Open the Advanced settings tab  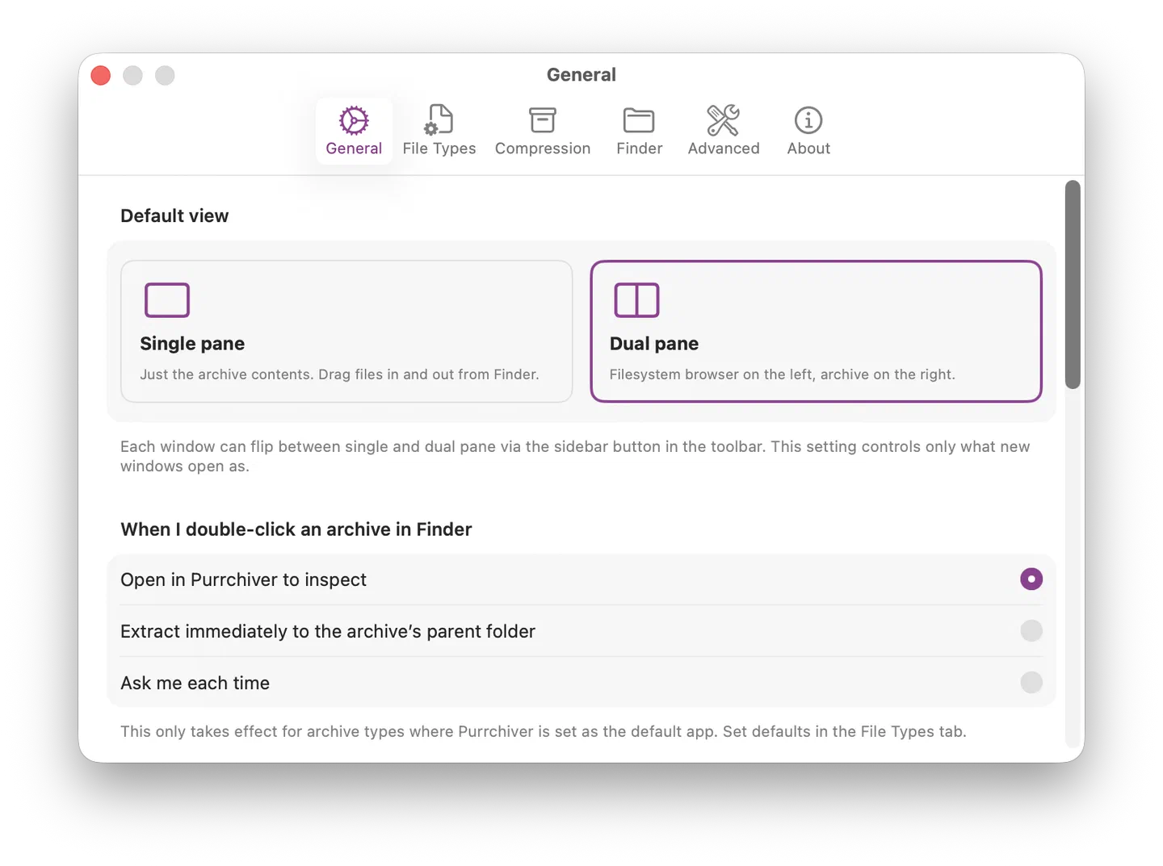724,131
